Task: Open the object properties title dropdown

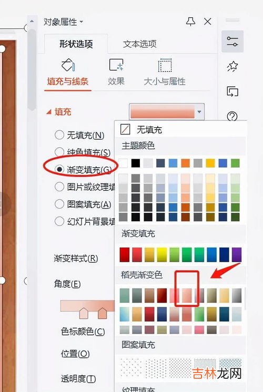Action: 81,22
